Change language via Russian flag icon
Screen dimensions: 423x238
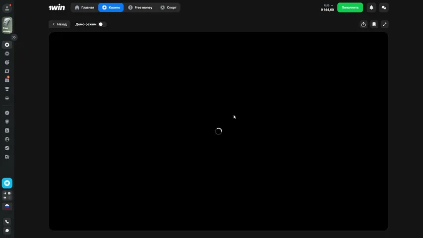[7, 206]
